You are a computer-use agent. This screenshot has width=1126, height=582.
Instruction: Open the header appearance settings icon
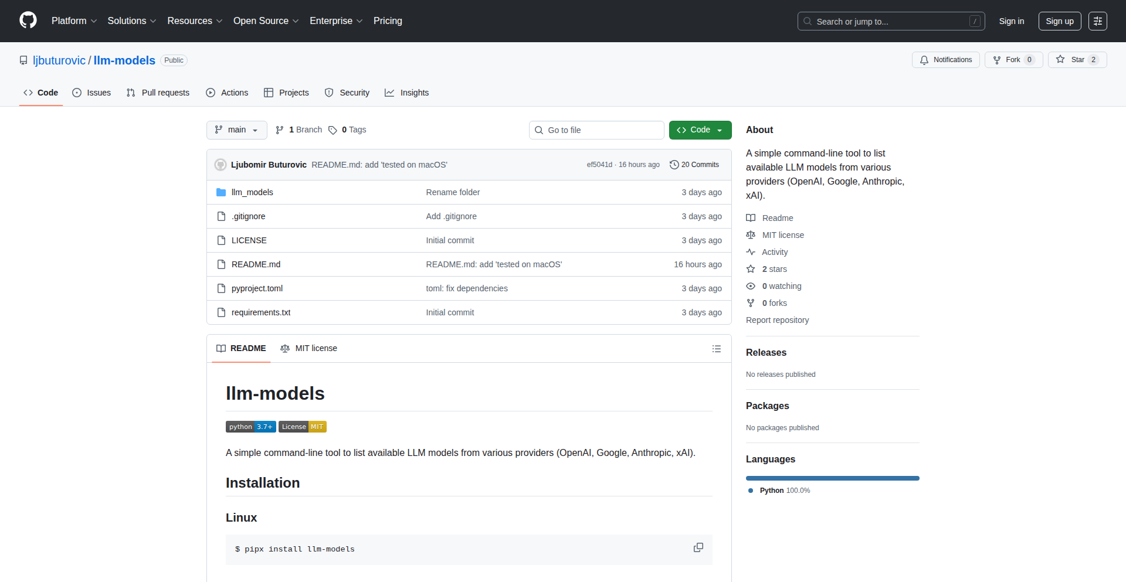click(x=1097, y=21)
